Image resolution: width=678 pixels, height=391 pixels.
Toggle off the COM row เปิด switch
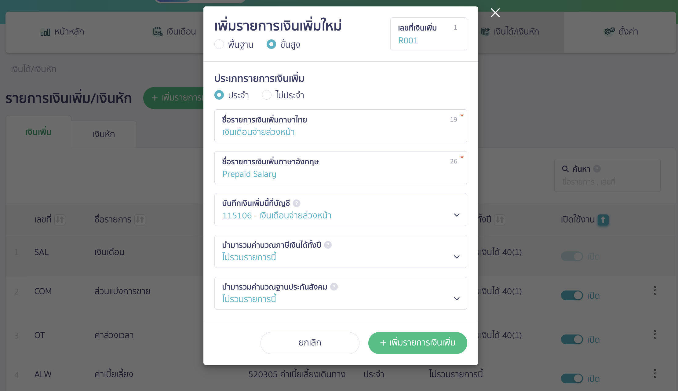click(572, 295)
